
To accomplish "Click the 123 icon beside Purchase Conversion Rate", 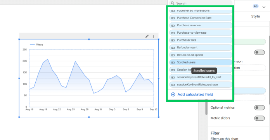I will (x=173, y=18).
